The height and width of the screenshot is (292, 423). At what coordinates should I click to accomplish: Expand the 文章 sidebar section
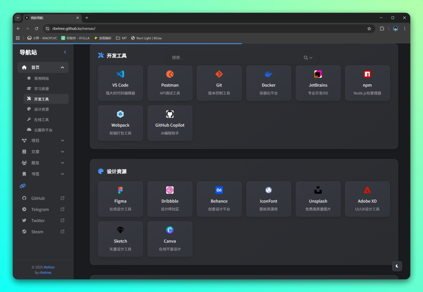click(x=43, y=152)
